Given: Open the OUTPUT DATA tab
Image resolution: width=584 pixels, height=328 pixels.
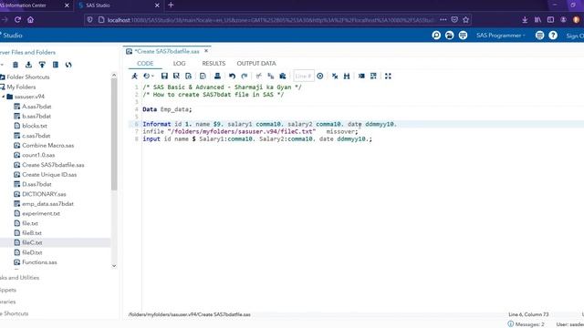Looking at the screenshot, I should click(x=256, y=63).
